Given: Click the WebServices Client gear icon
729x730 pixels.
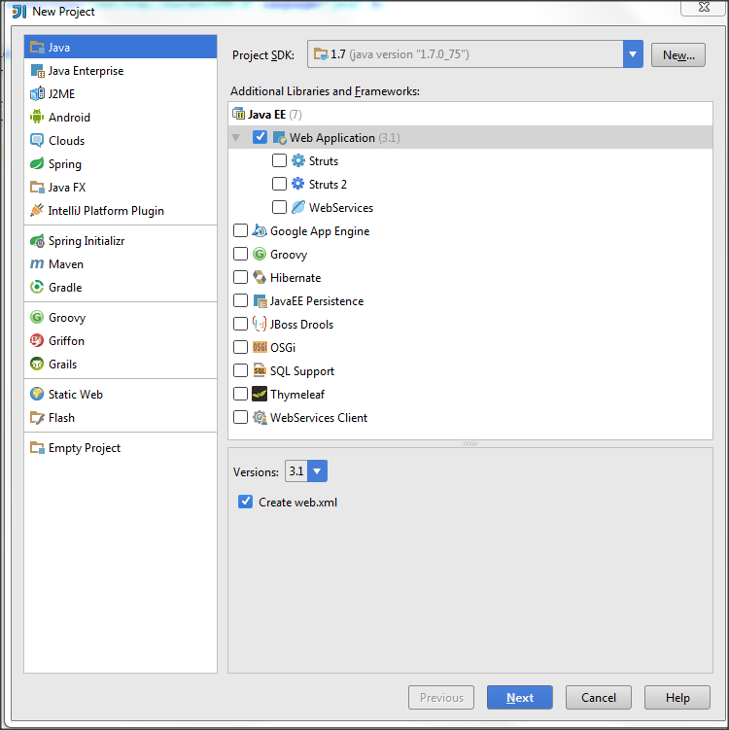Looking at the screenshot, I should (x=260, y=417).
